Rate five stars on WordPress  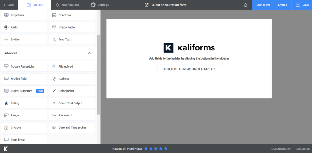coord(166,148)
